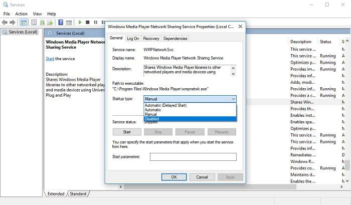Click the Back arrow in Services toolbar
The width and height of the screenshot is (351, 205).
[x=5, y=23]
